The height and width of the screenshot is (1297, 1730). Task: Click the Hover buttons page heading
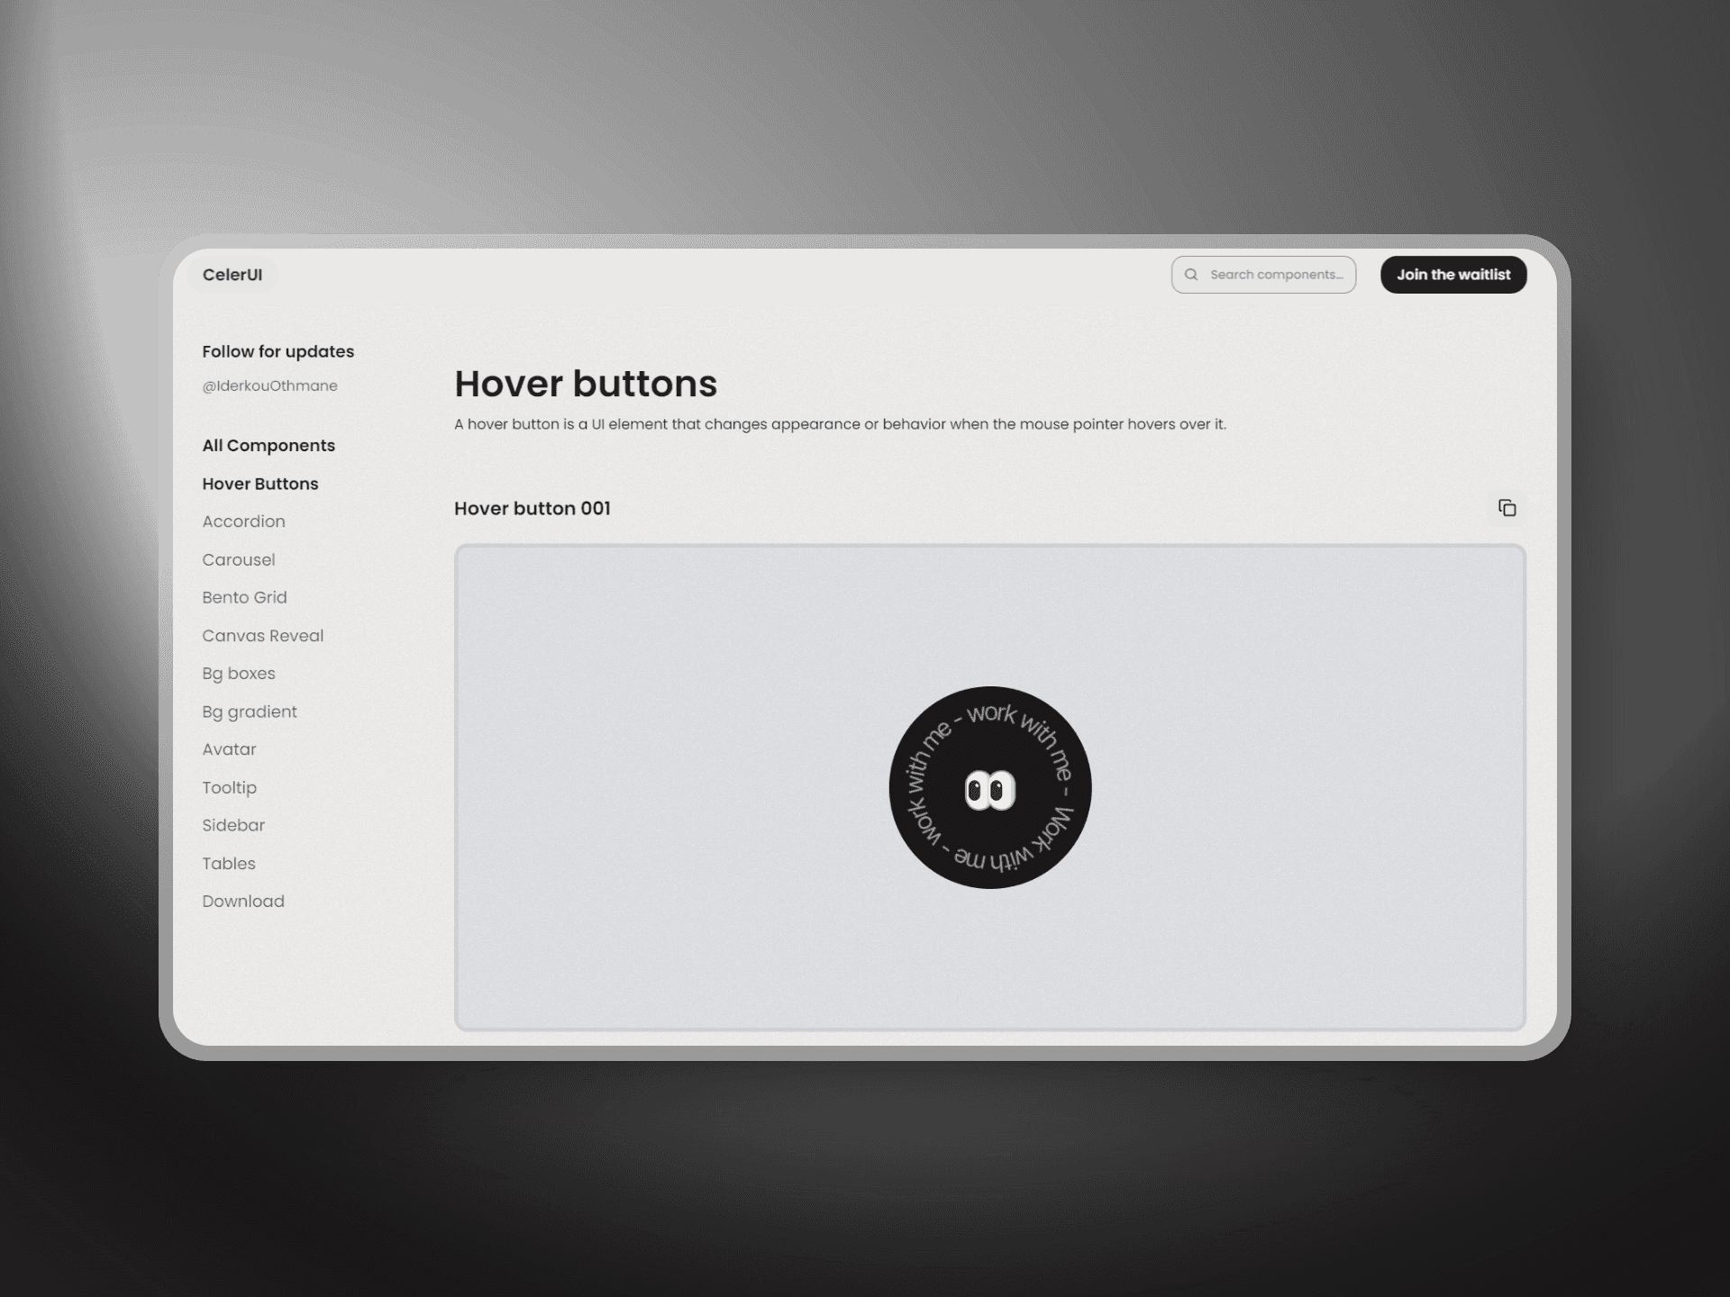click(586, 384)
